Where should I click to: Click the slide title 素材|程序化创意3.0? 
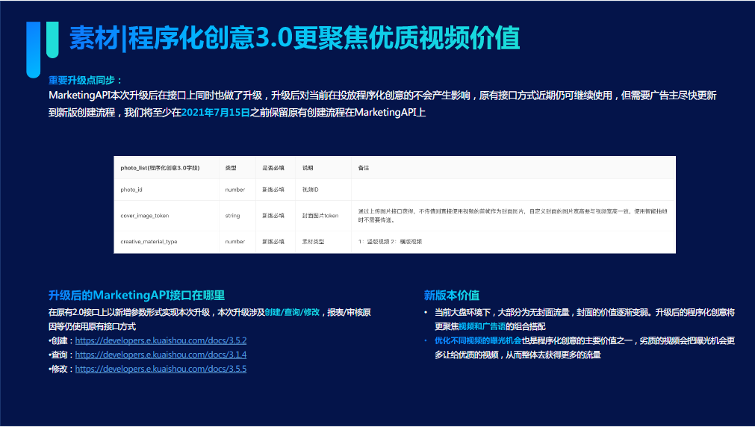point(294,38)
